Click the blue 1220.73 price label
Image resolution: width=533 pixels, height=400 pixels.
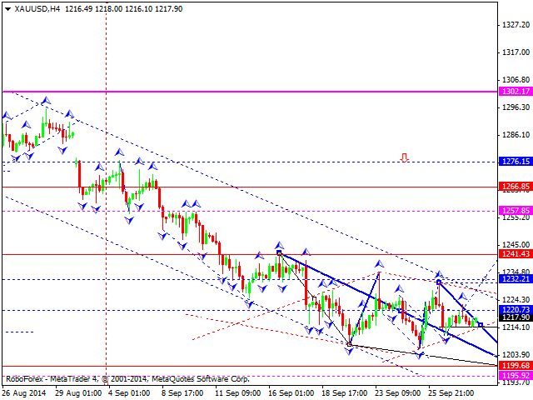point(516,309)
